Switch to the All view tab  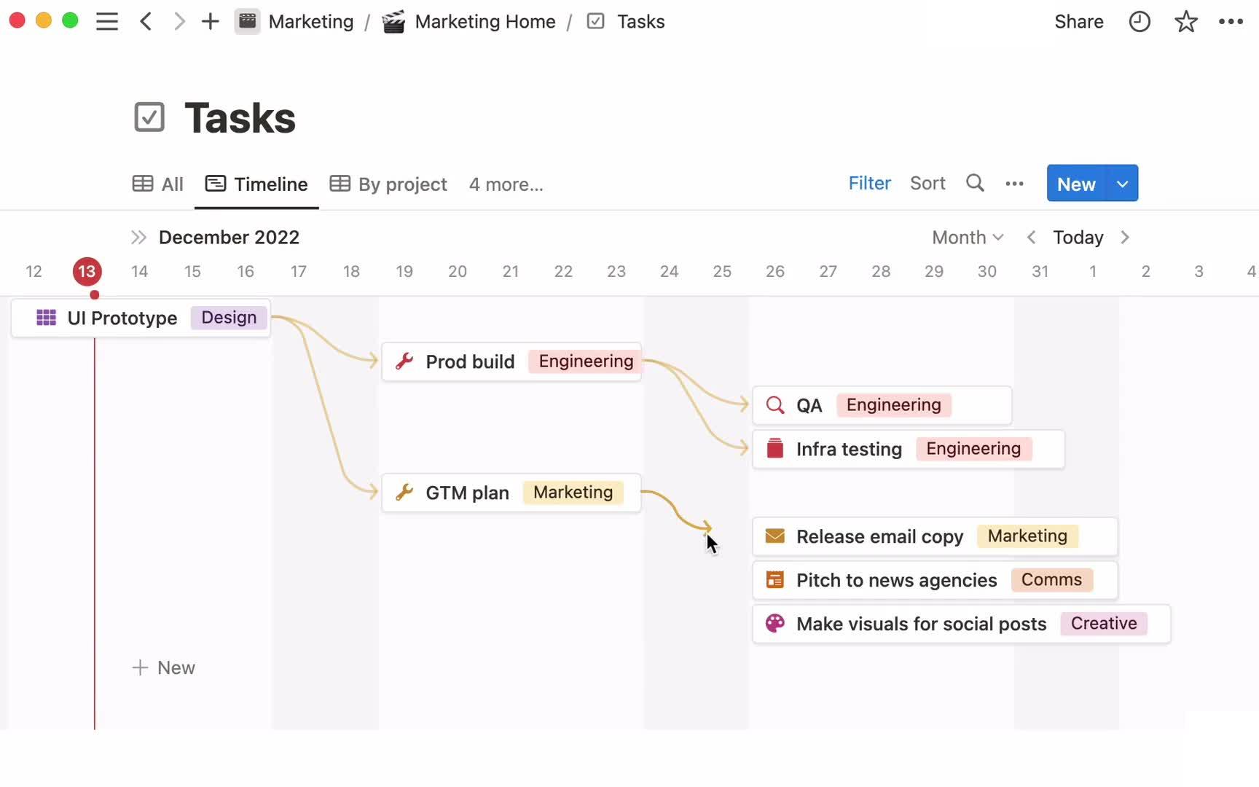[158, 184]
